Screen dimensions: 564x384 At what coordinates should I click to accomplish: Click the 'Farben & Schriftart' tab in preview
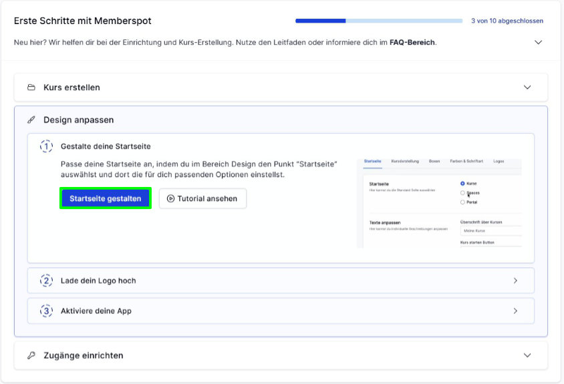[466, 161]
